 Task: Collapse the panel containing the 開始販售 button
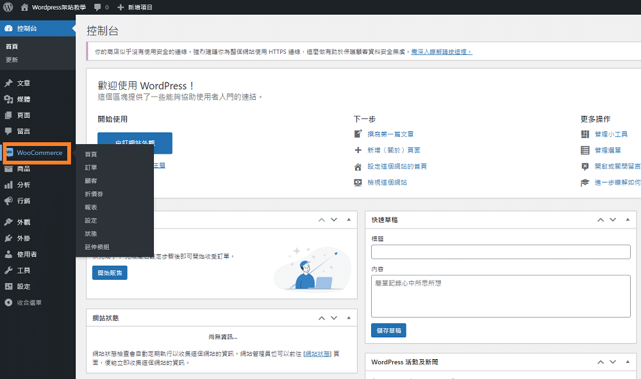click(349, 220)
